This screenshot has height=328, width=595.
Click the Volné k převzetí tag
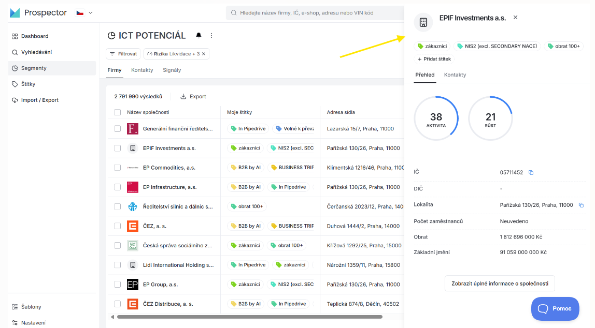point(294,129)
